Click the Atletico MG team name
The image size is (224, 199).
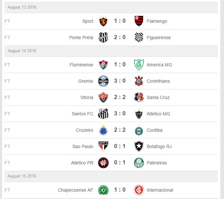[x=158, y=114]
